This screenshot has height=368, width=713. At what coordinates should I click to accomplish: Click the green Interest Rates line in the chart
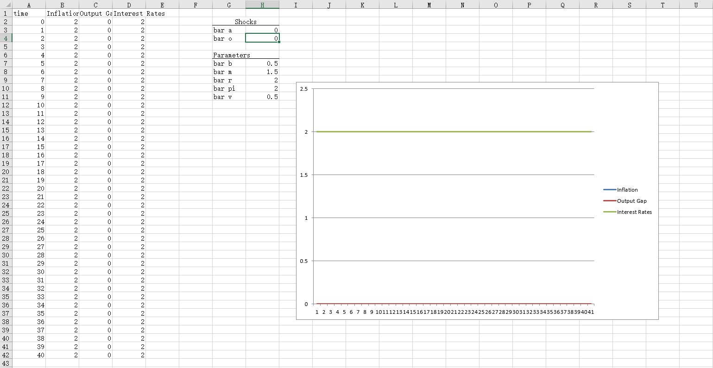tap(454, 132)
